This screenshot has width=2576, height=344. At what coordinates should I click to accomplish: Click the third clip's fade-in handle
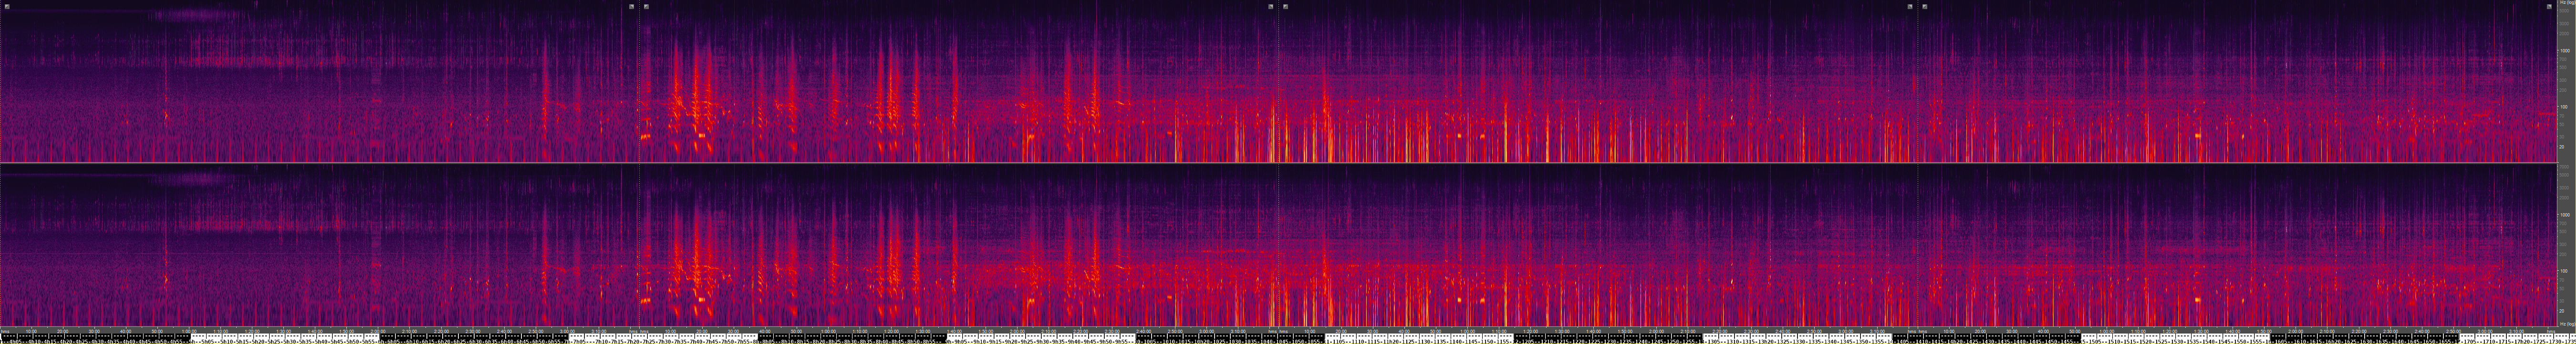[1286, 6]
